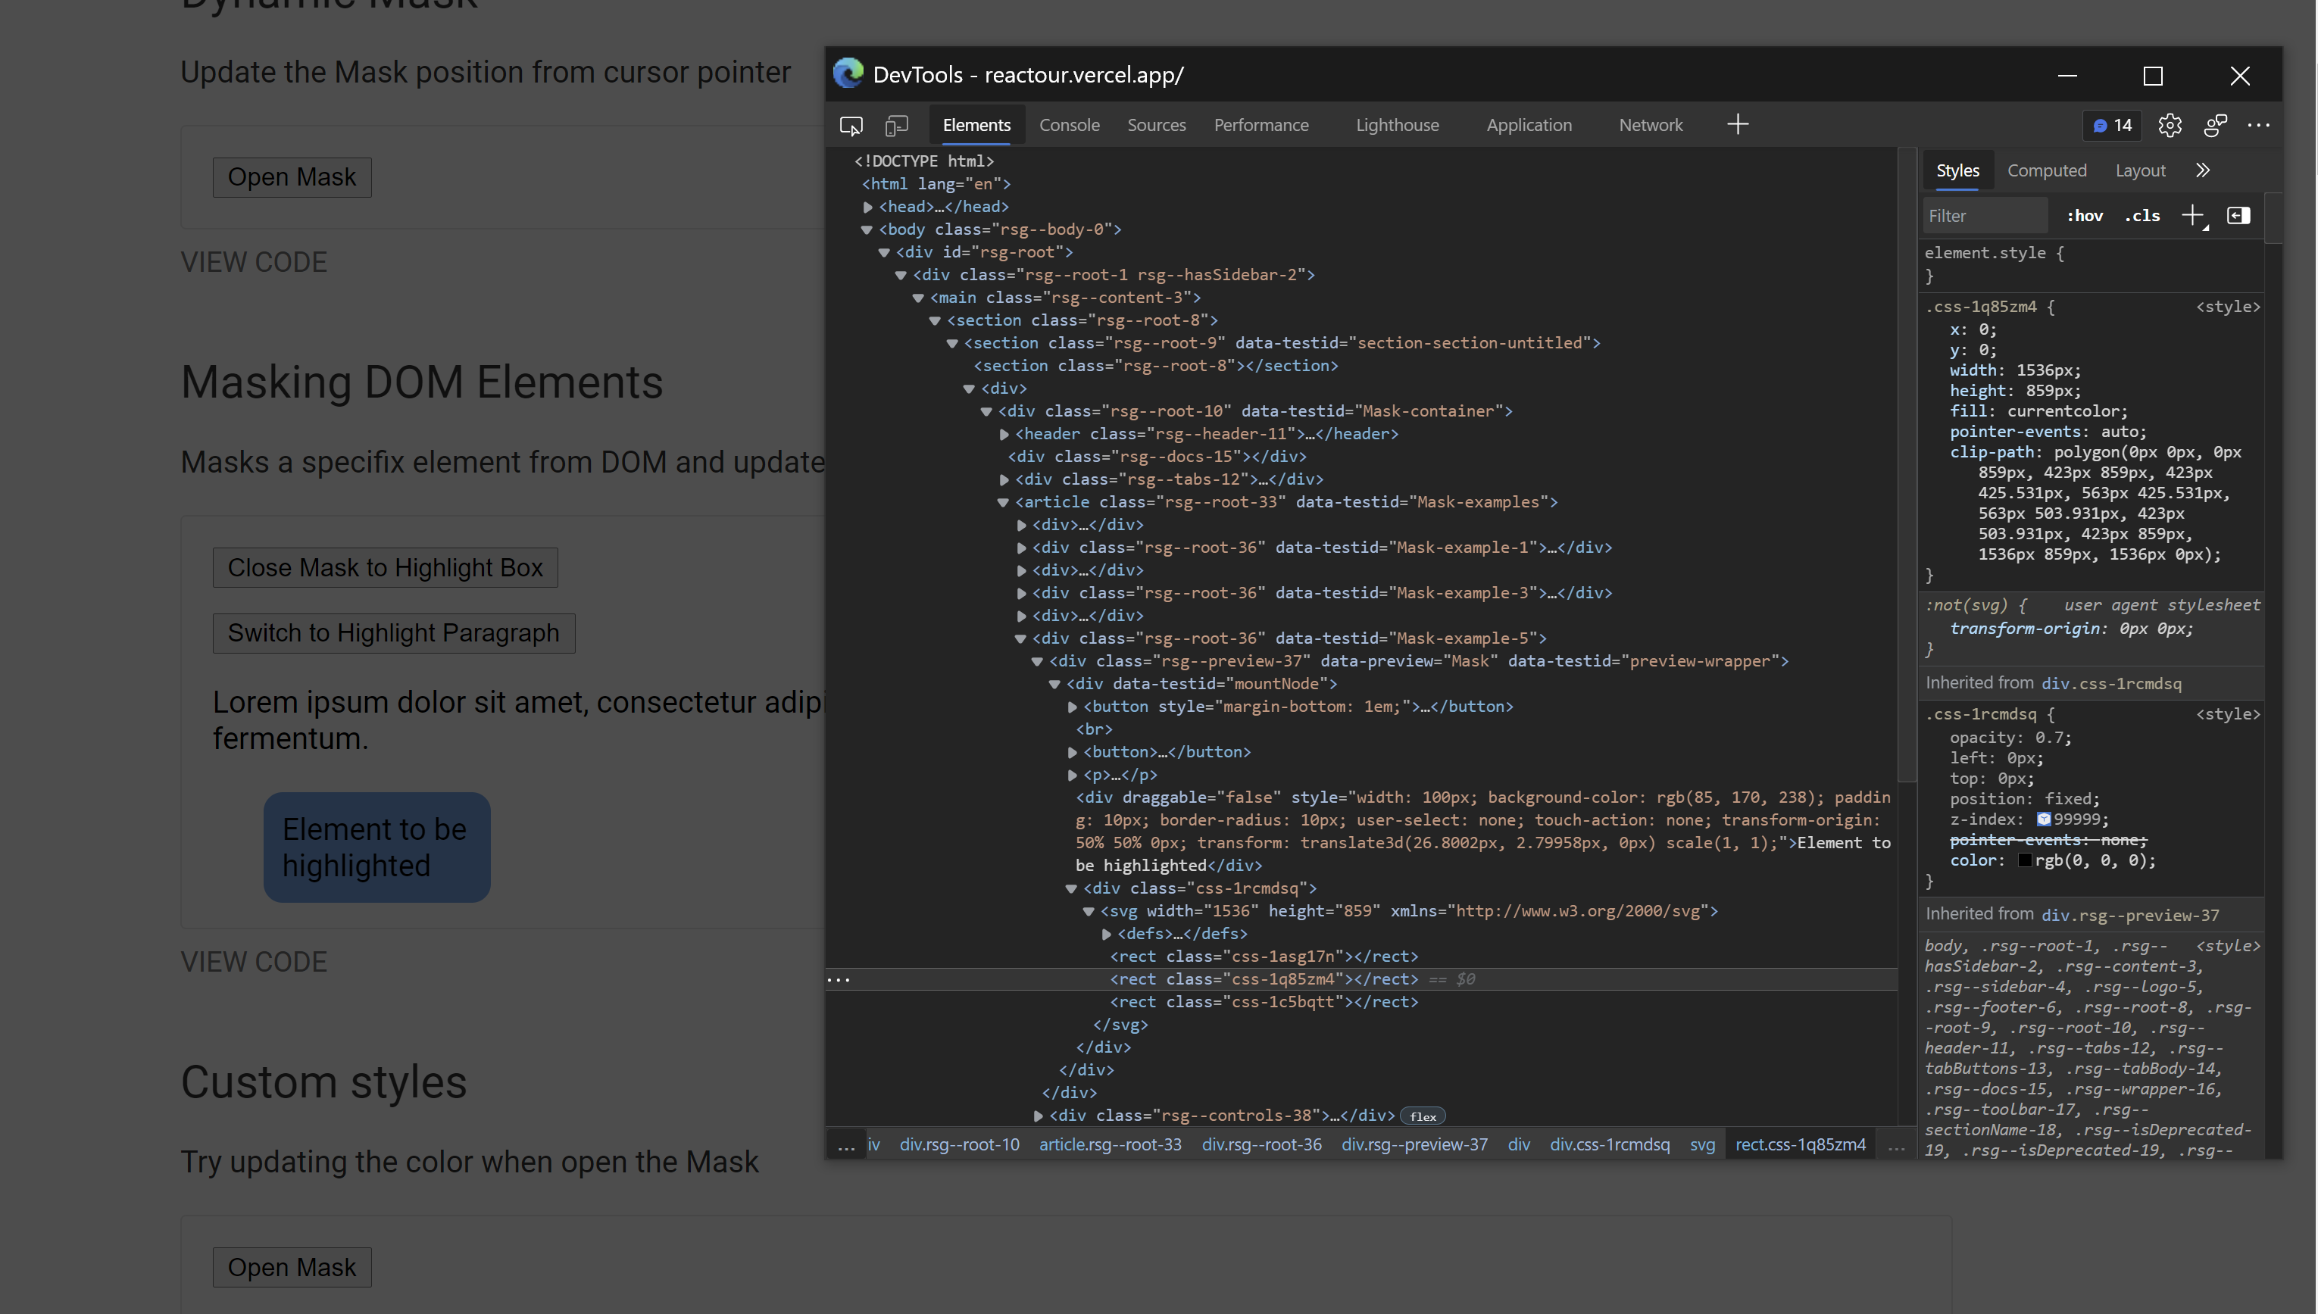Click the Element to be highlighted box
The height and width of the screenshot is (1314, 2318).
(x=376, y=847)
